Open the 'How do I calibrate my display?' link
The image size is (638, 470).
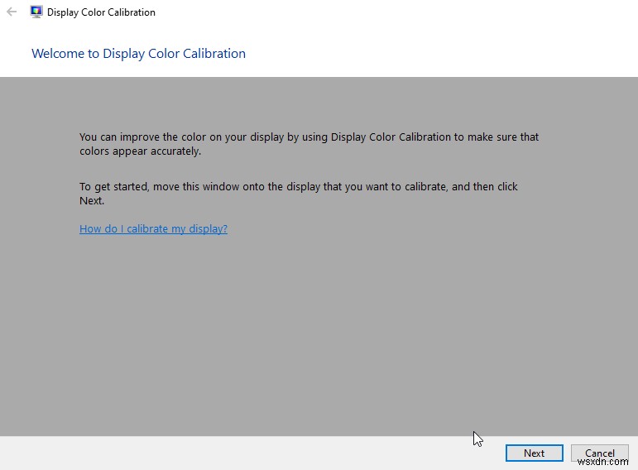153,228
